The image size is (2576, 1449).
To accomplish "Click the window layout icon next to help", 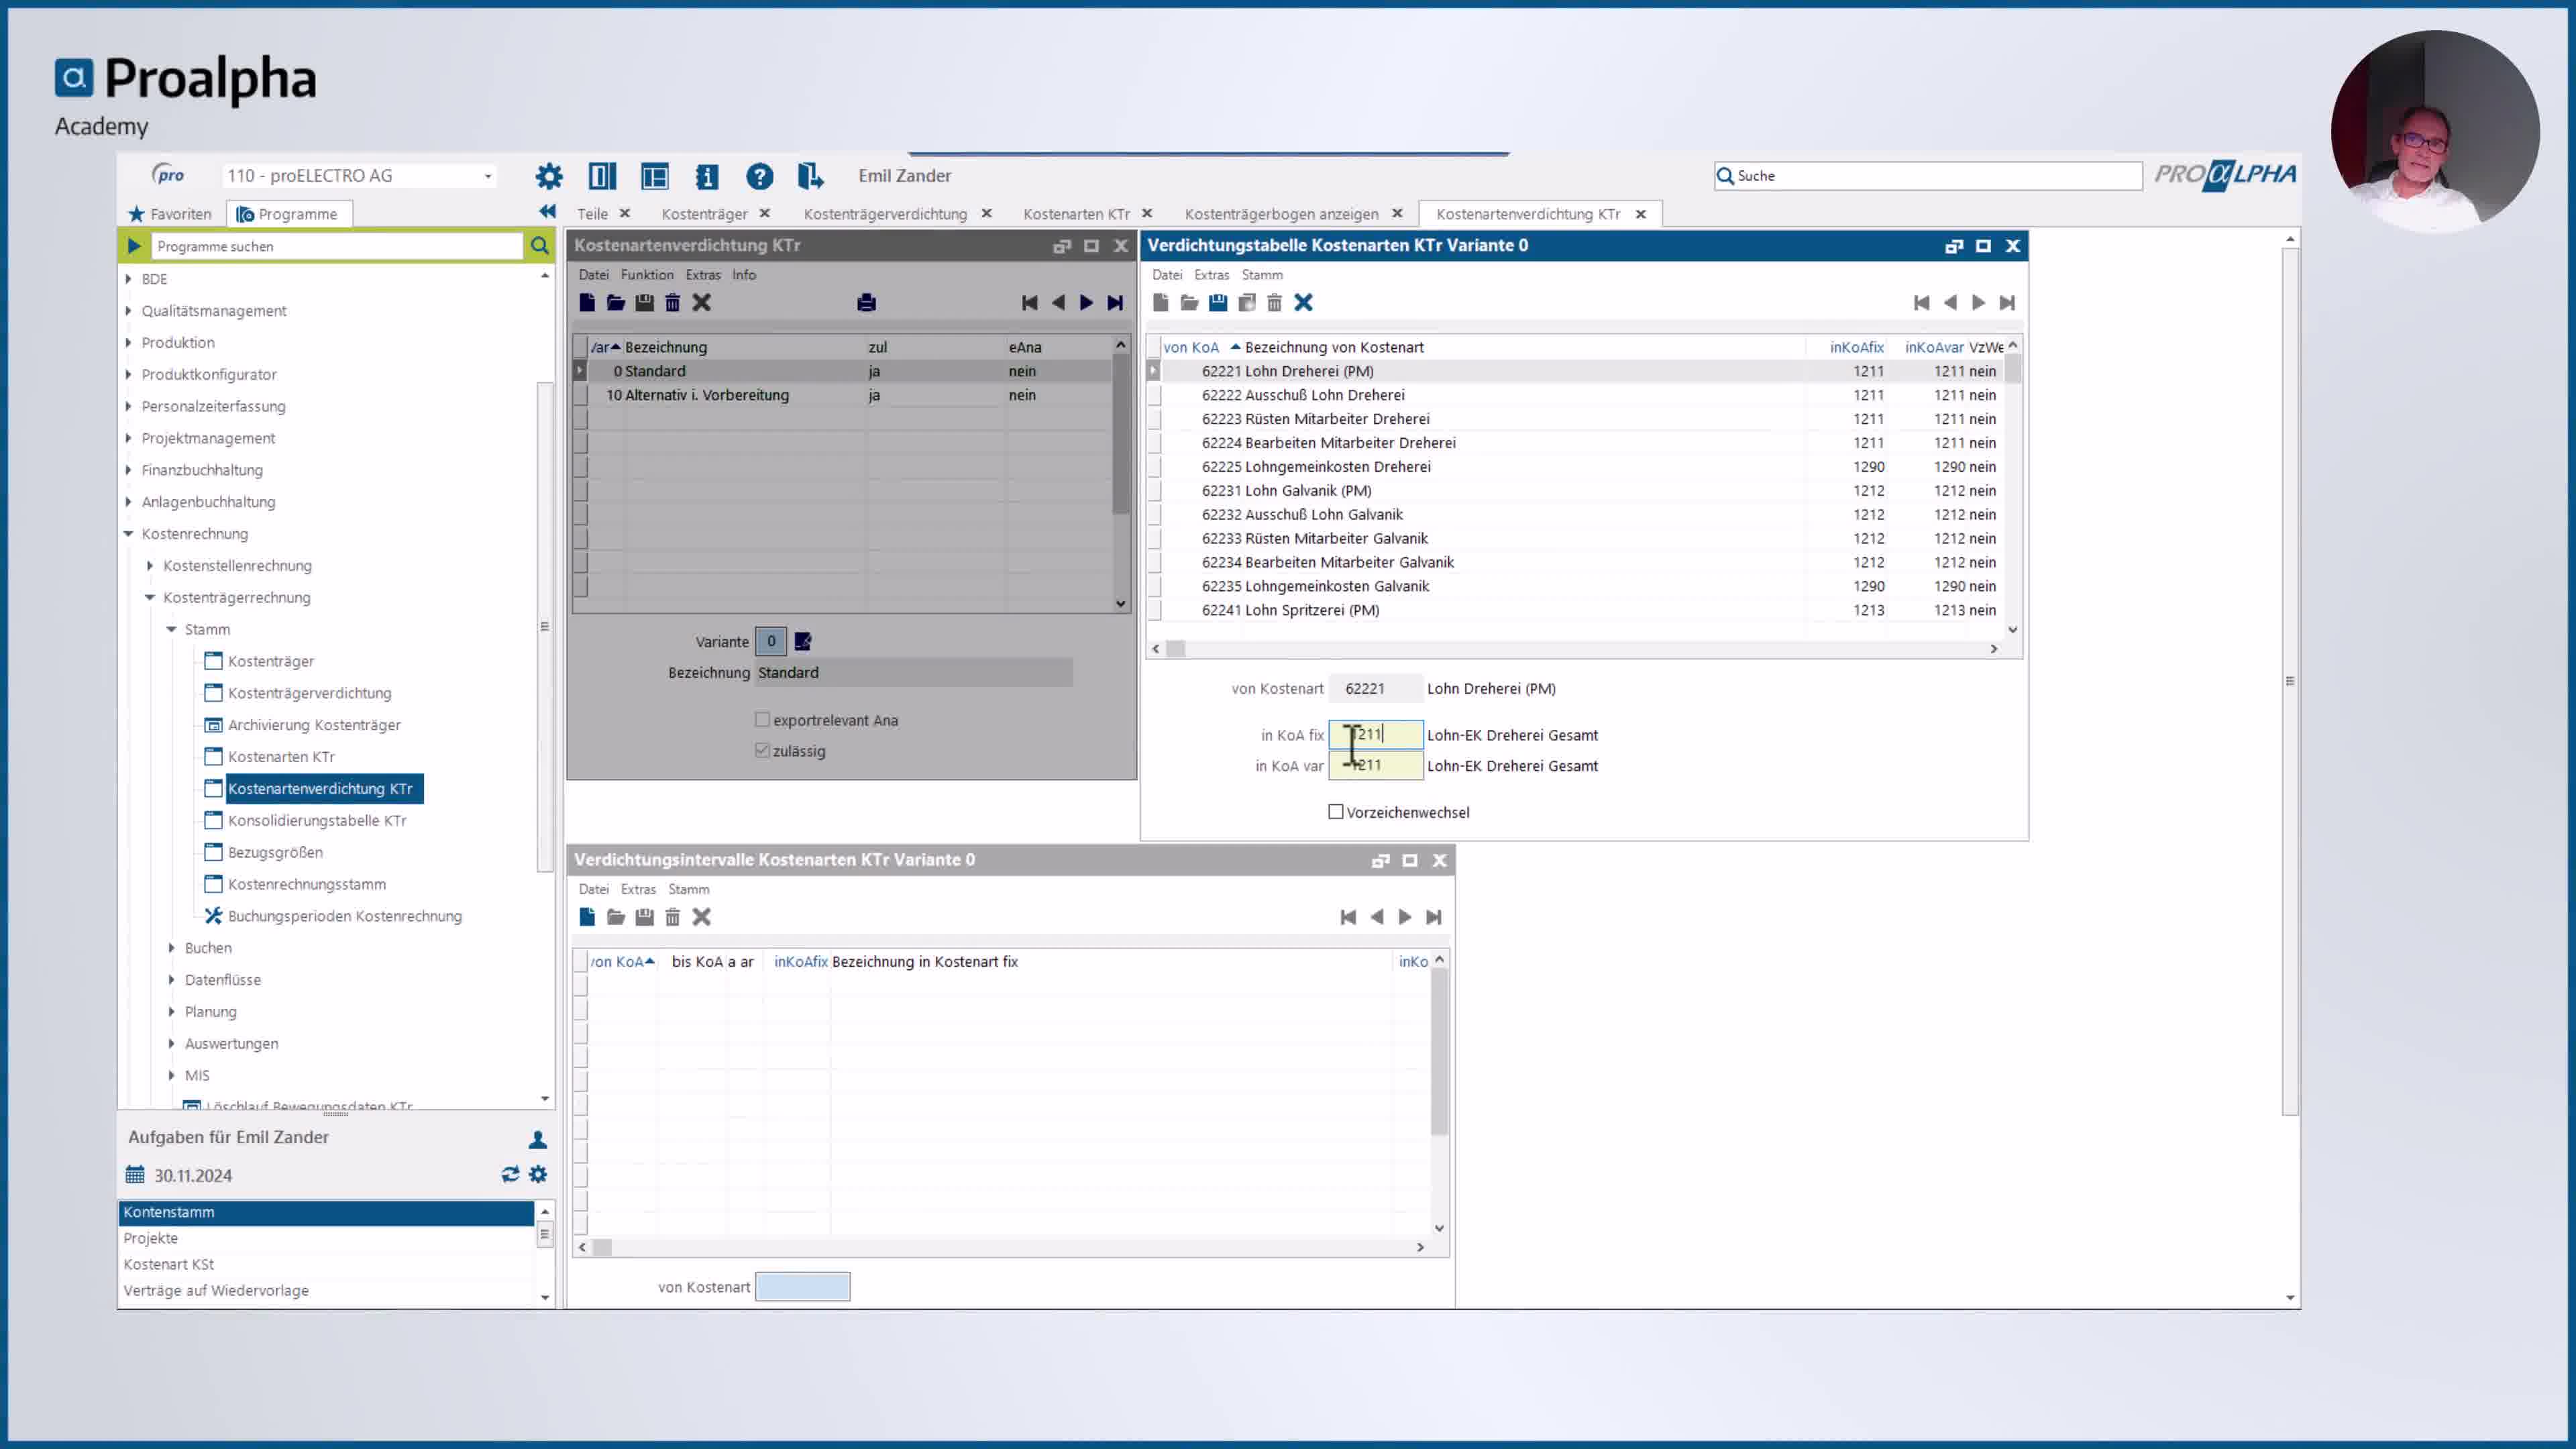I will (x=655, y=176).
